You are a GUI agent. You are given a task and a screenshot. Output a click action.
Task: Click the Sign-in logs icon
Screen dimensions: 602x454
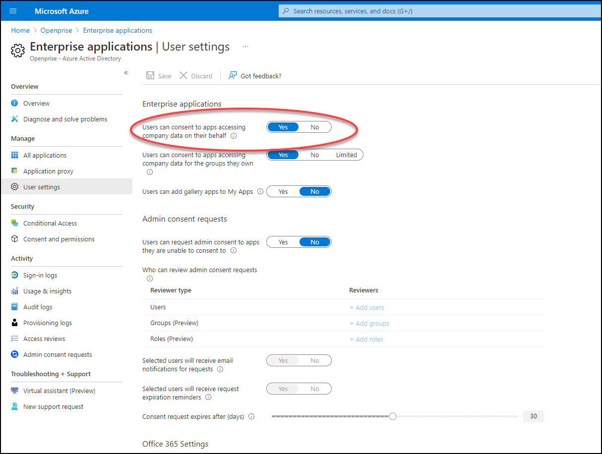15,275
